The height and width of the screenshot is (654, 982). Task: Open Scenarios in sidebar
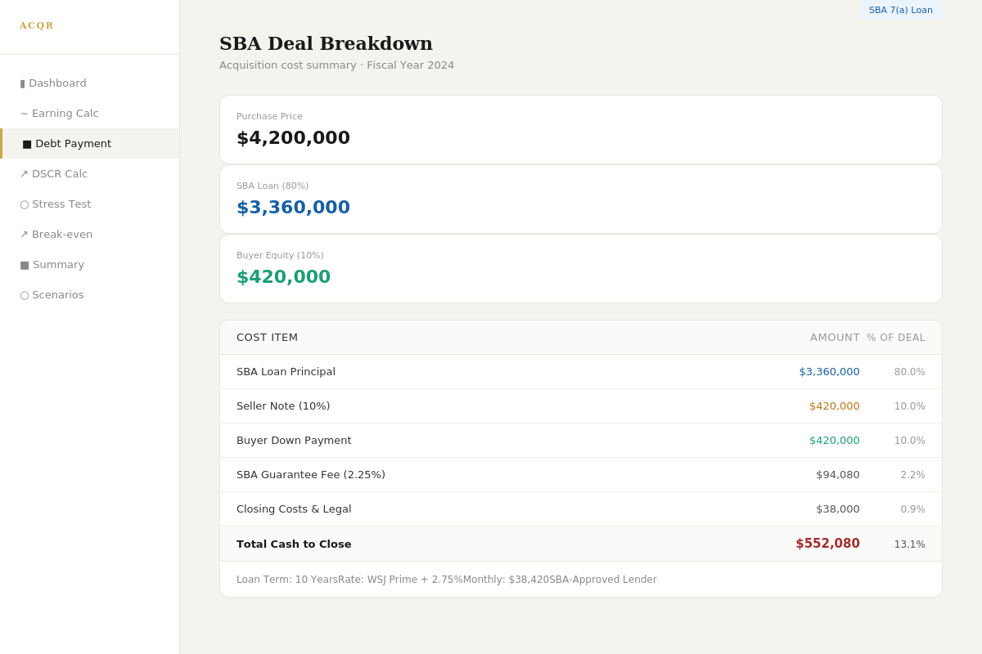(90, 295)
